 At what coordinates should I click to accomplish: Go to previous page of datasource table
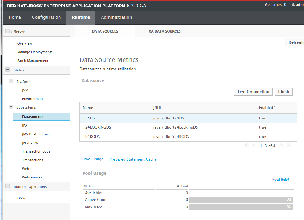[254, 145]
